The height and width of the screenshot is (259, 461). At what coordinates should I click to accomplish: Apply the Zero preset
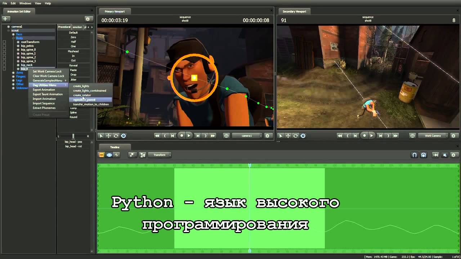tap(73, 37)
